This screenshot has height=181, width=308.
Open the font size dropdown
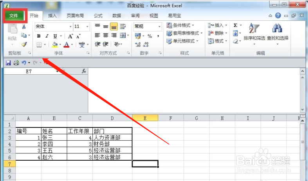tap(87, 27)
